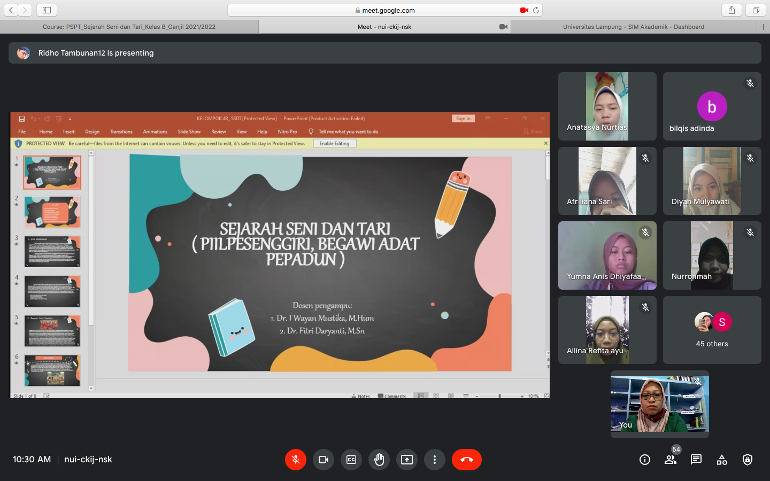Image resolution: width=770 pixels, height=481 pixels.
Task: Toggle the camera button off
Action: point(324,460)
